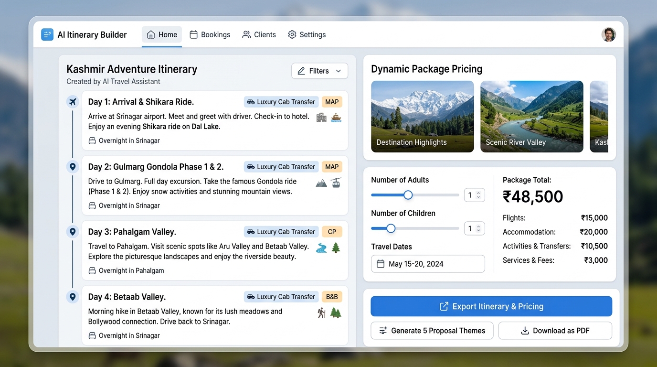The width and height of the screenshot is (657, 367).
Task: Click the CP meal plan badge on Day 3
Action: click(332, 232)
